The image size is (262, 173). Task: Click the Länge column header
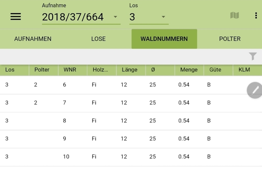point(129,70)
